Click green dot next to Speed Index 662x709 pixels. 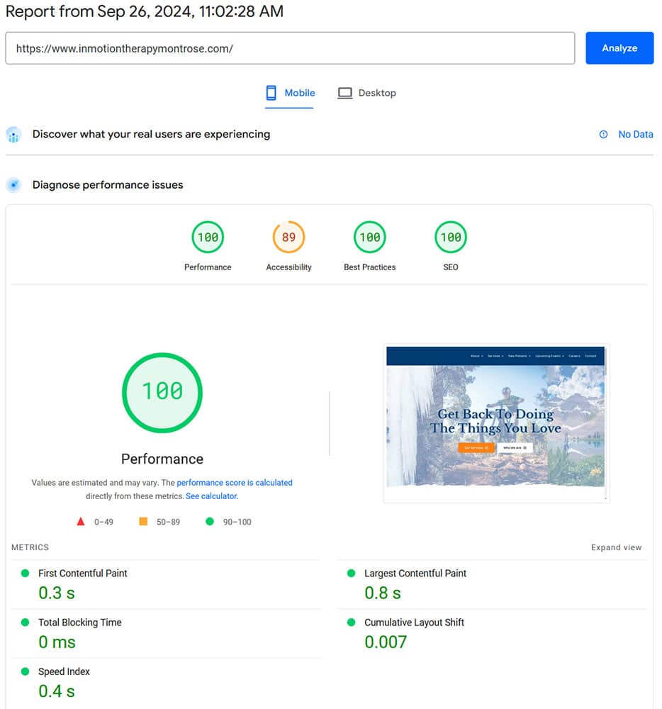pyautogui.click(x=26, y=671)
